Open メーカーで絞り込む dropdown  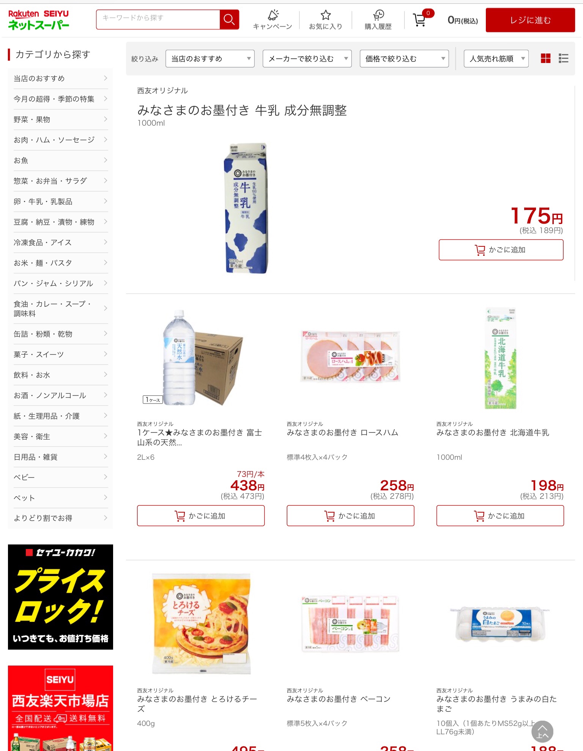(x=307, y=58)
